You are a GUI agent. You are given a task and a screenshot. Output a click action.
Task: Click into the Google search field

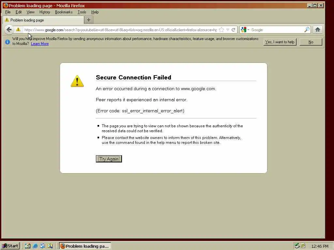(x=277, y=30)
